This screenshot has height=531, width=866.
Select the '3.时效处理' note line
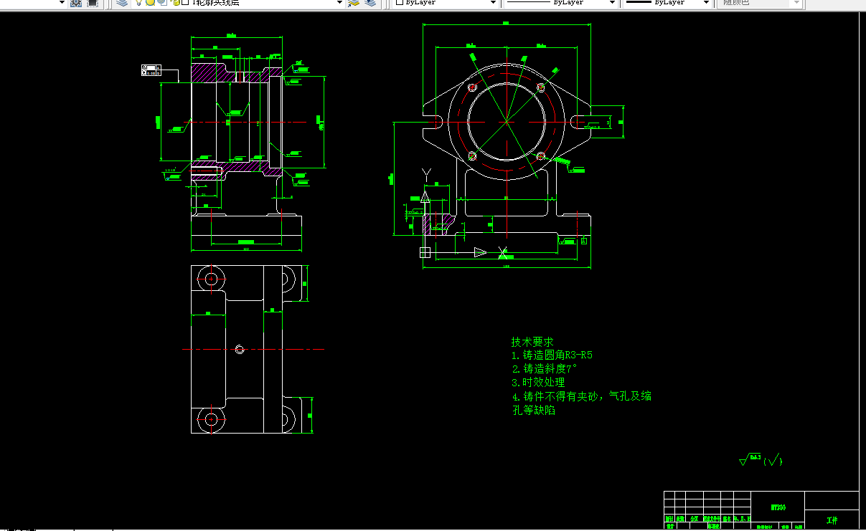pos(537,383)
